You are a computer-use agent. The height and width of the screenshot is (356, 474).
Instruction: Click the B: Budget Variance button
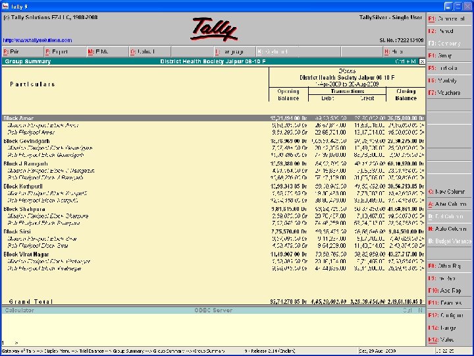(x=450, y=241)
